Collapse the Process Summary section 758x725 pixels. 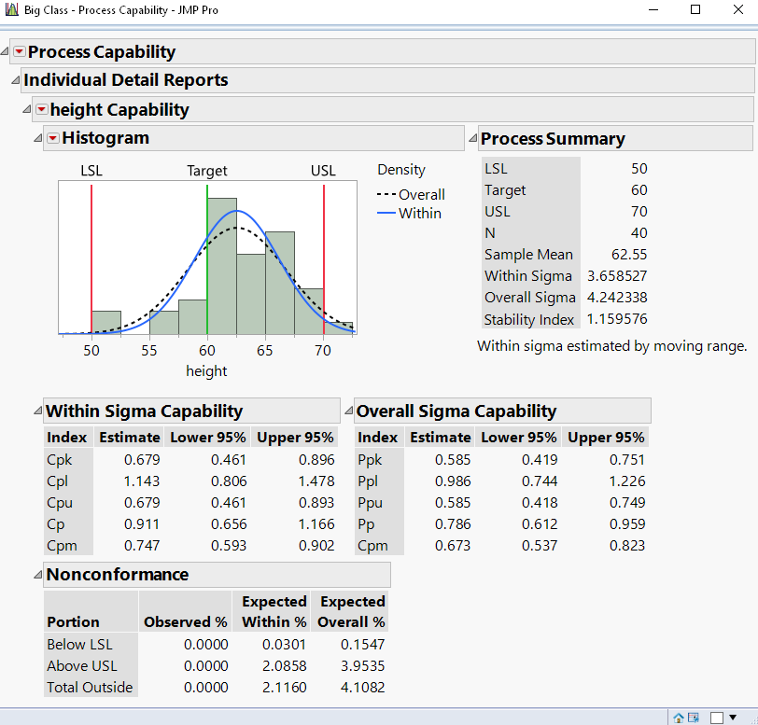click(472, 139)
